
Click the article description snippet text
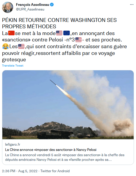click(65, 157)
